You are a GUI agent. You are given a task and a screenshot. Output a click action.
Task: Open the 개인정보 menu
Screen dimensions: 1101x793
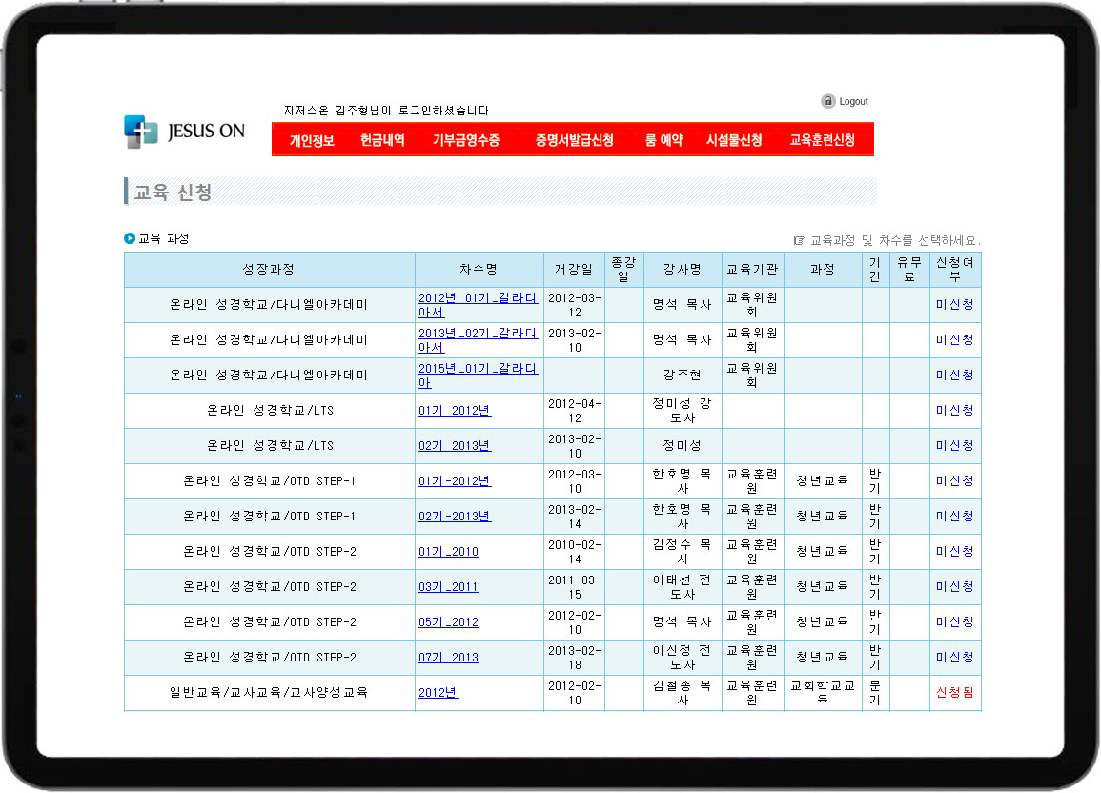[x=312, y=140]
